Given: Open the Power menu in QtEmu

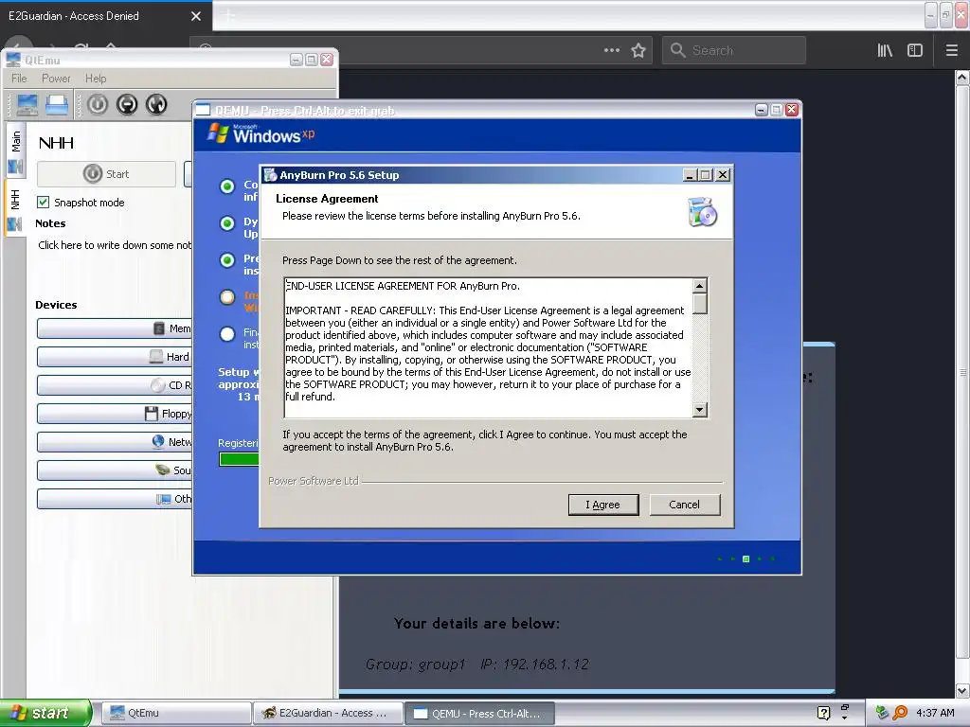Looking at the screenshot, I should [x=56, y=79].
